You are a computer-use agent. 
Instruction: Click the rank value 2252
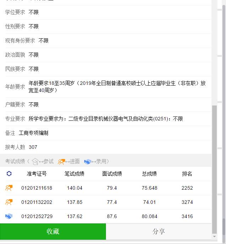click(187, 188)
